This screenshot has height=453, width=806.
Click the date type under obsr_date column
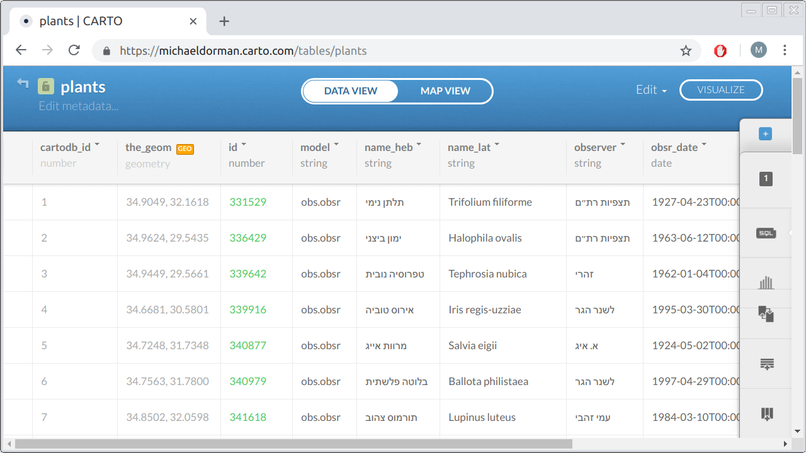pyautogui.click(x=661, y=163)
